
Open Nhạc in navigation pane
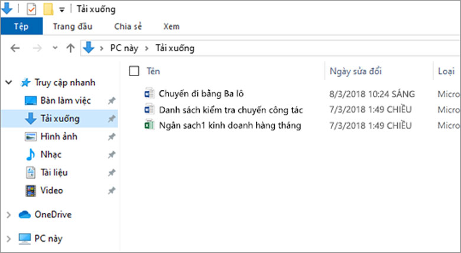pos(51,155)
